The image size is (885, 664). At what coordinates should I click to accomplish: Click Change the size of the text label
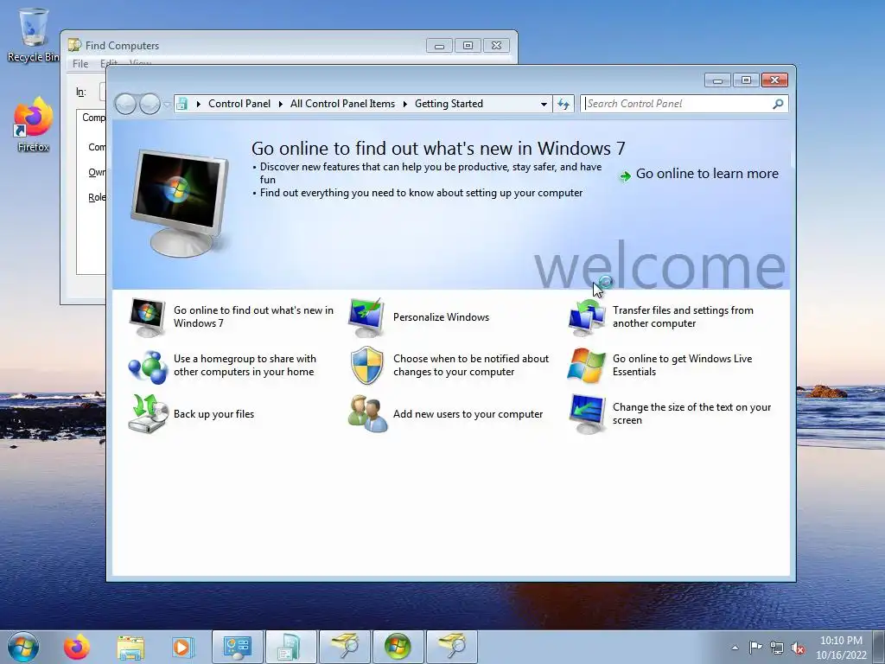click(691, 414)
